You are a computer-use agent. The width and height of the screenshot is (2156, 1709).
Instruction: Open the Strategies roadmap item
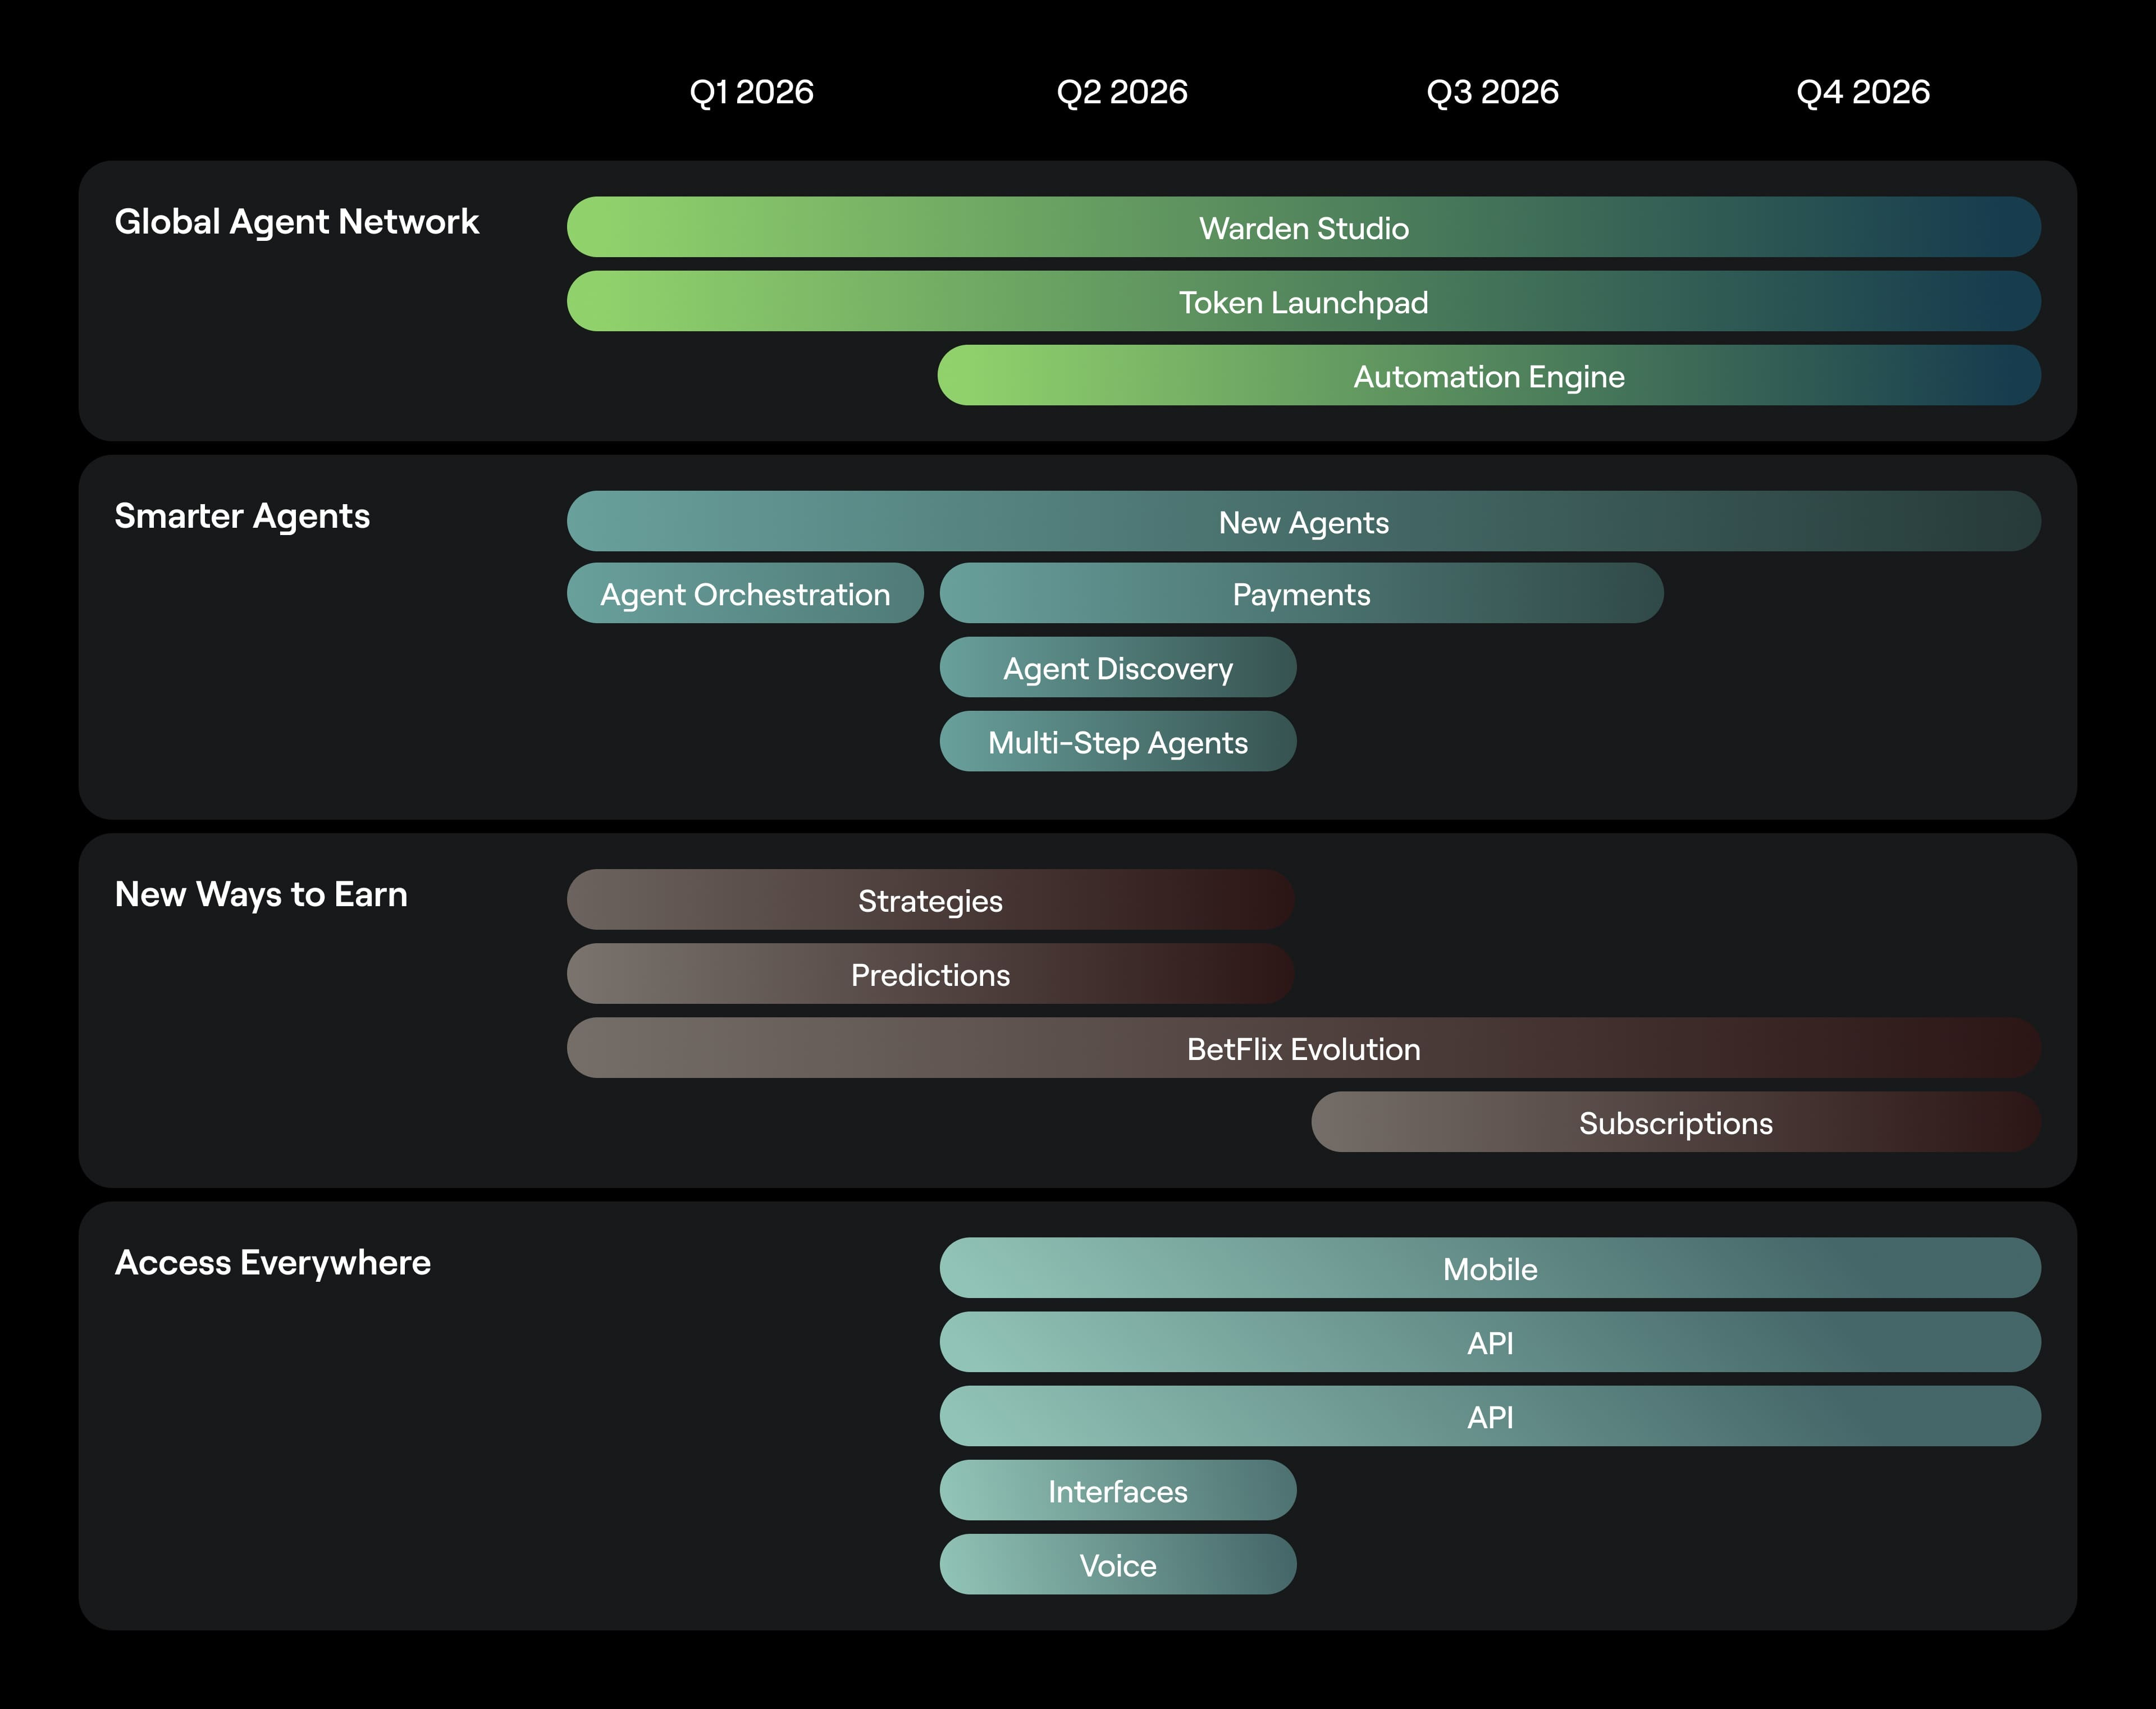(930, 900)
